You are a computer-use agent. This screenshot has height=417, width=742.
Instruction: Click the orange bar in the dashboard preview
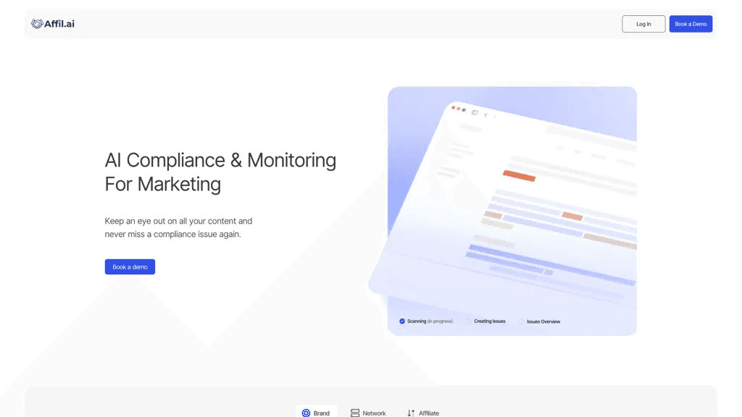[x=519, y=176]
